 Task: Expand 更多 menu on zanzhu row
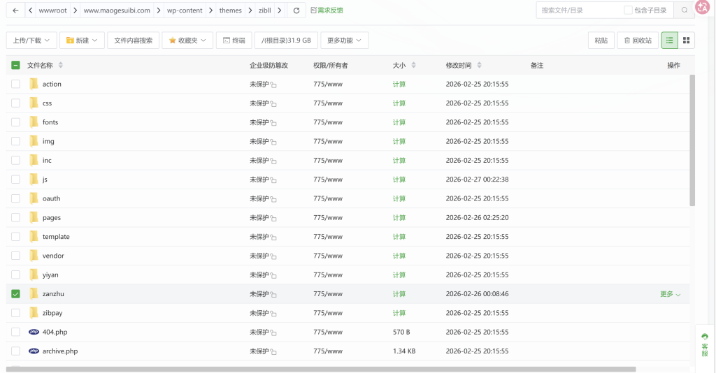coord(670,294)
